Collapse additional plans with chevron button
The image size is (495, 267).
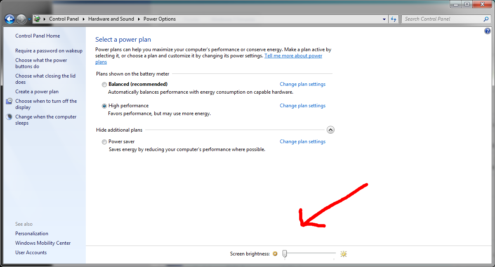pyautogui.click(x=330, y=130)
